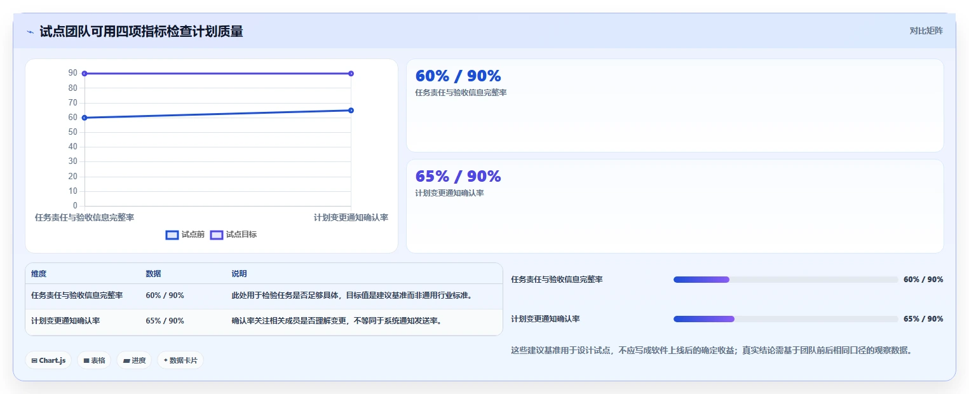Screen dimensions: 969x394
Task: Click the description starting with 此处用于检验任务
Action: [352, 295]
